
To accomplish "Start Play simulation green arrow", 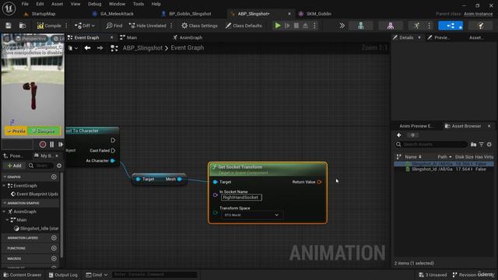I will 278,26.
